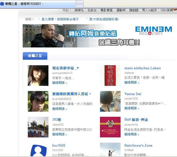Screen dimensions: 177x157
Task: Click the EMINEM Recovery logo in banner
Action: (x=153, y=31)
